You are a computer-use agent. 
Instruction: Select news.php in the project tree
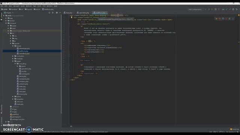click(21, 91)
